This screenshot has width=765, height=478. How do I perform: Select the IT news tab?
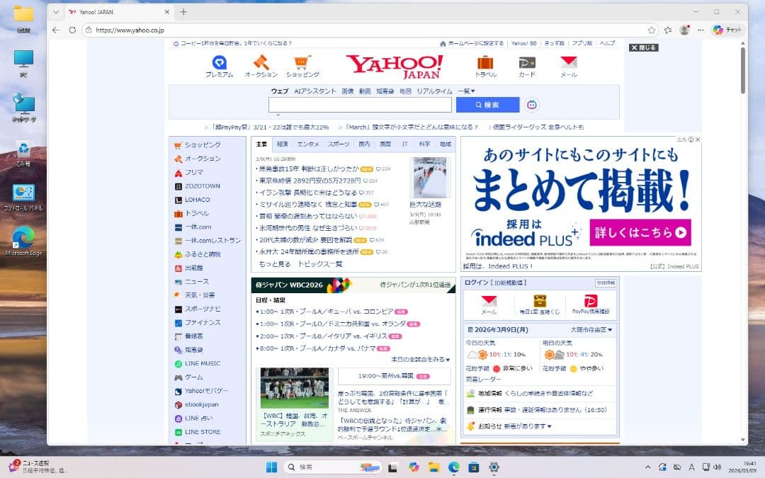404,144
